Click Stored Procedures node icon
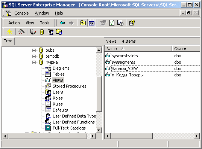This screenshot has height=149, width=202. [x=48, y=86]
